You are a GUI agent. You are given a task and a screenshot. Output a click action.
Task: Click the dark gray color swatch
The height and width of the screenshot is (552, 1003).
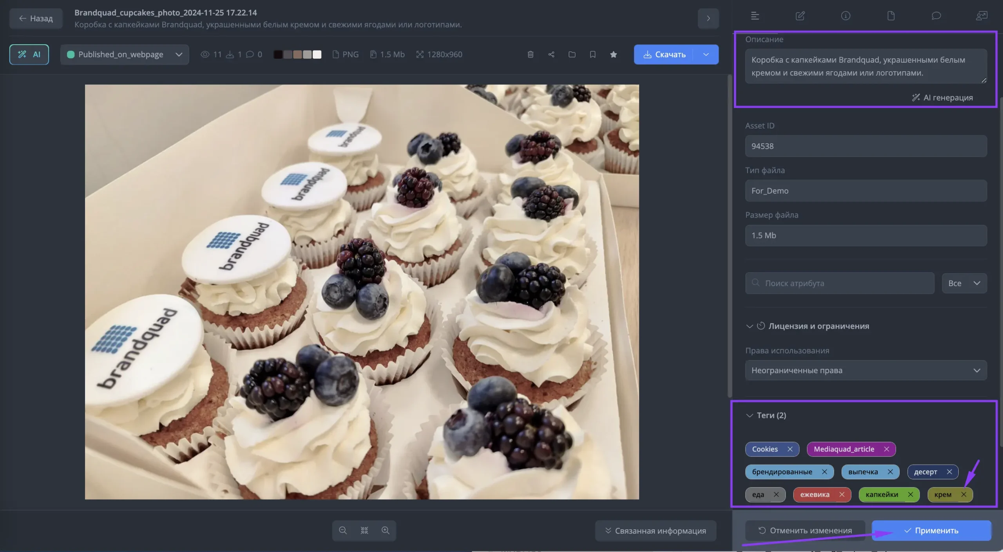(x=288, y=54)
